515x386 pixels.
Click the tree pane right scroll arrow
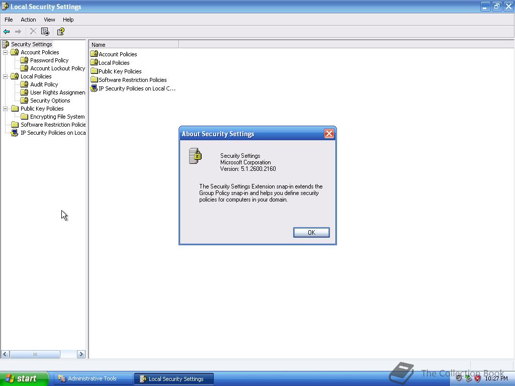point(81,354)
